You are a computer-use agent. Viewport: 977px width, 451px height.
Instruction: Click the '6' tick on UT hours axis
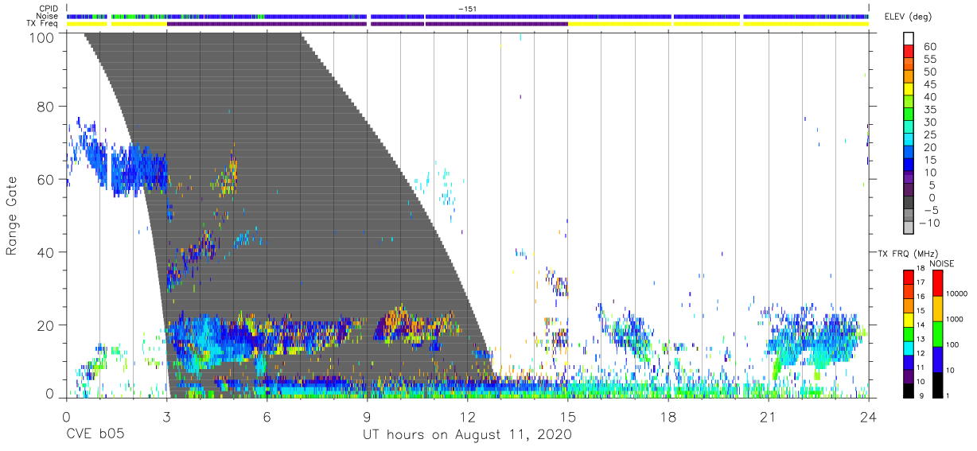coord(267,417)
